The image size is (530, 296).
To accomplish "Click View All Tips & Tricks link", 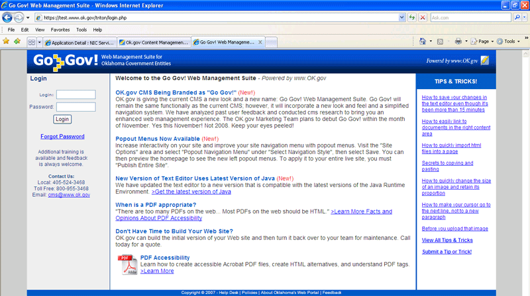I will pos(447,240).
